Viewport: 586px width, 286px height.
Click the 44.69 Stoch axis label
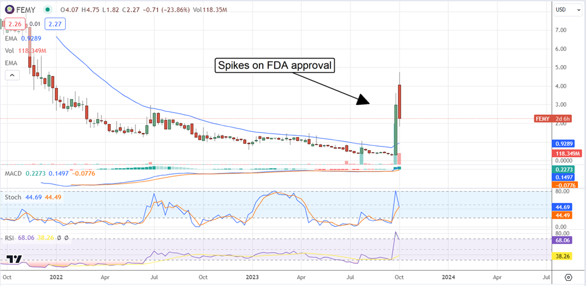562,206
